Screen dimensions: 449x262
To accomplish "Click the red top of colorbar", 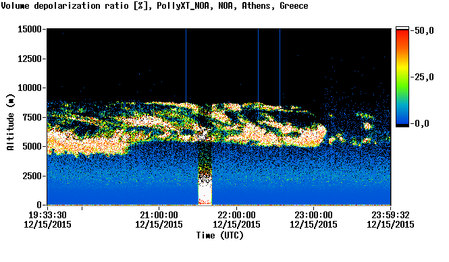I will click(402, 36).
